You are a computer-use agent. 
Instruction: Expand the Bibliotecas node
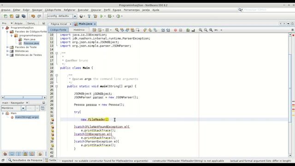tap(7, 51)
